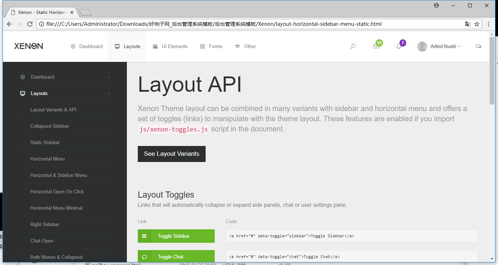Go back with the browser back arrow
The width and height of the screenshot is (498, 265).
(x=10, y=24)
